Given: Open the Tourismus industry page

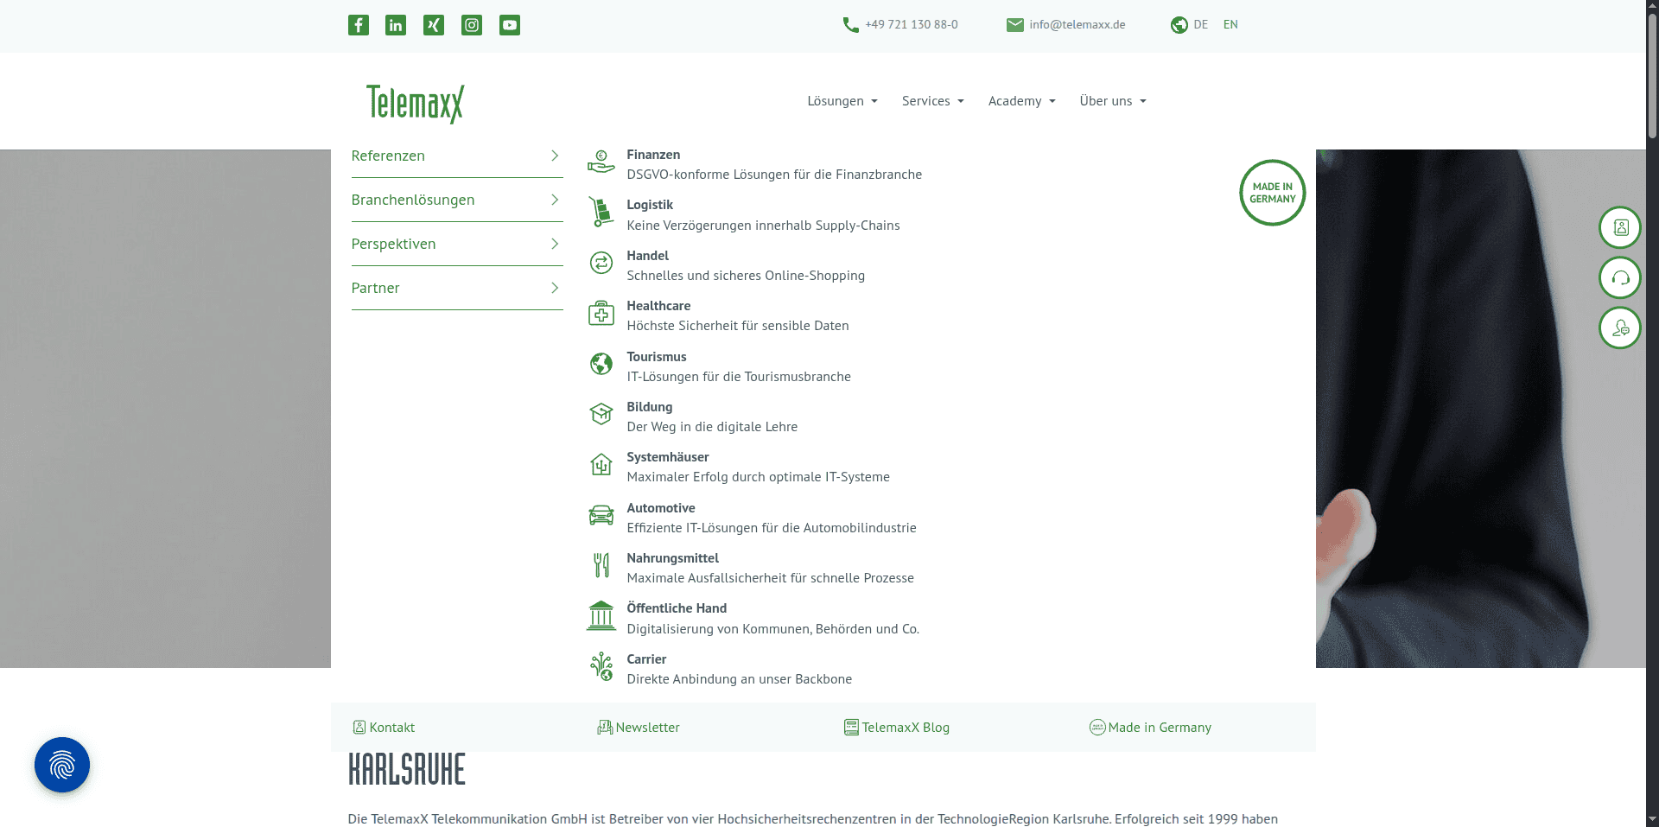Looking at the screenshot, I should pyautogui.click(x=657, y=357).
